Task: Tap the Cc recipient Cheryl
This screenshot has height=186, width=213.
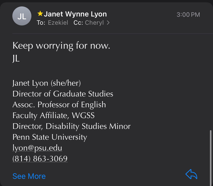Action: point(94,23)
